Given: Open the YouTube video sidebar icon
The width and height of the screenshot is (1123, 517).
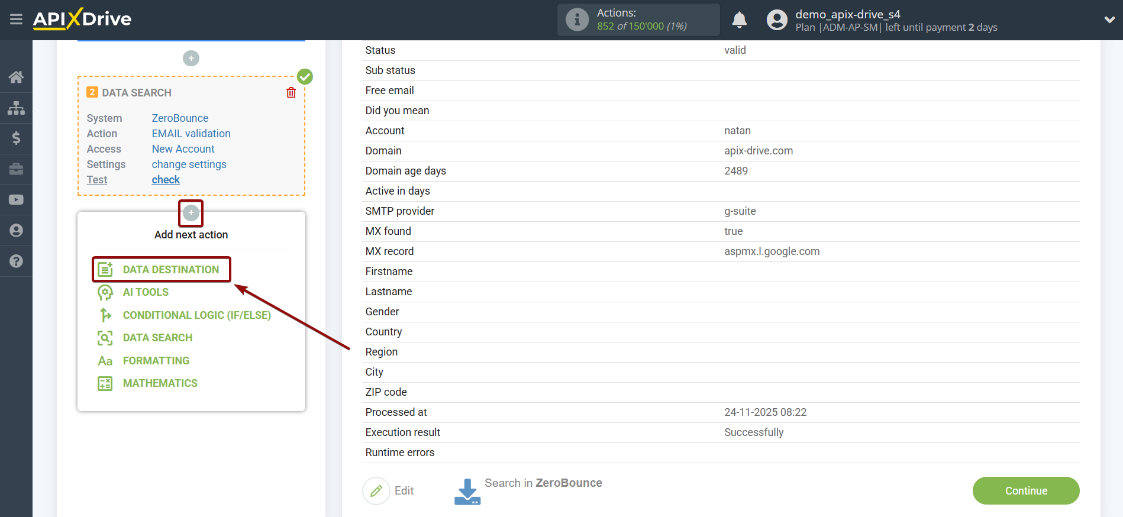Looking at the screenshot, I should (x=16, y=200).
